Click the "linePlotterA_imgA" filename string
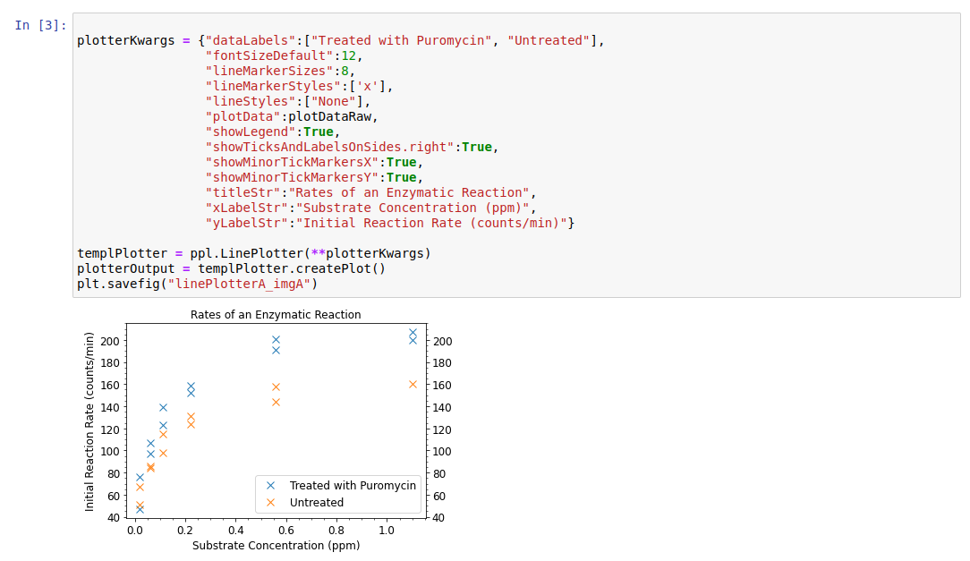Image resolution: width=970 pixels, height=561 pixels. point(239,284)
